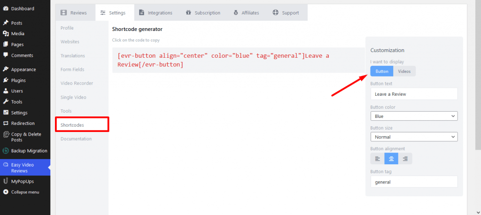
Task: Open the Reviews tab
Action: [76, 13]
